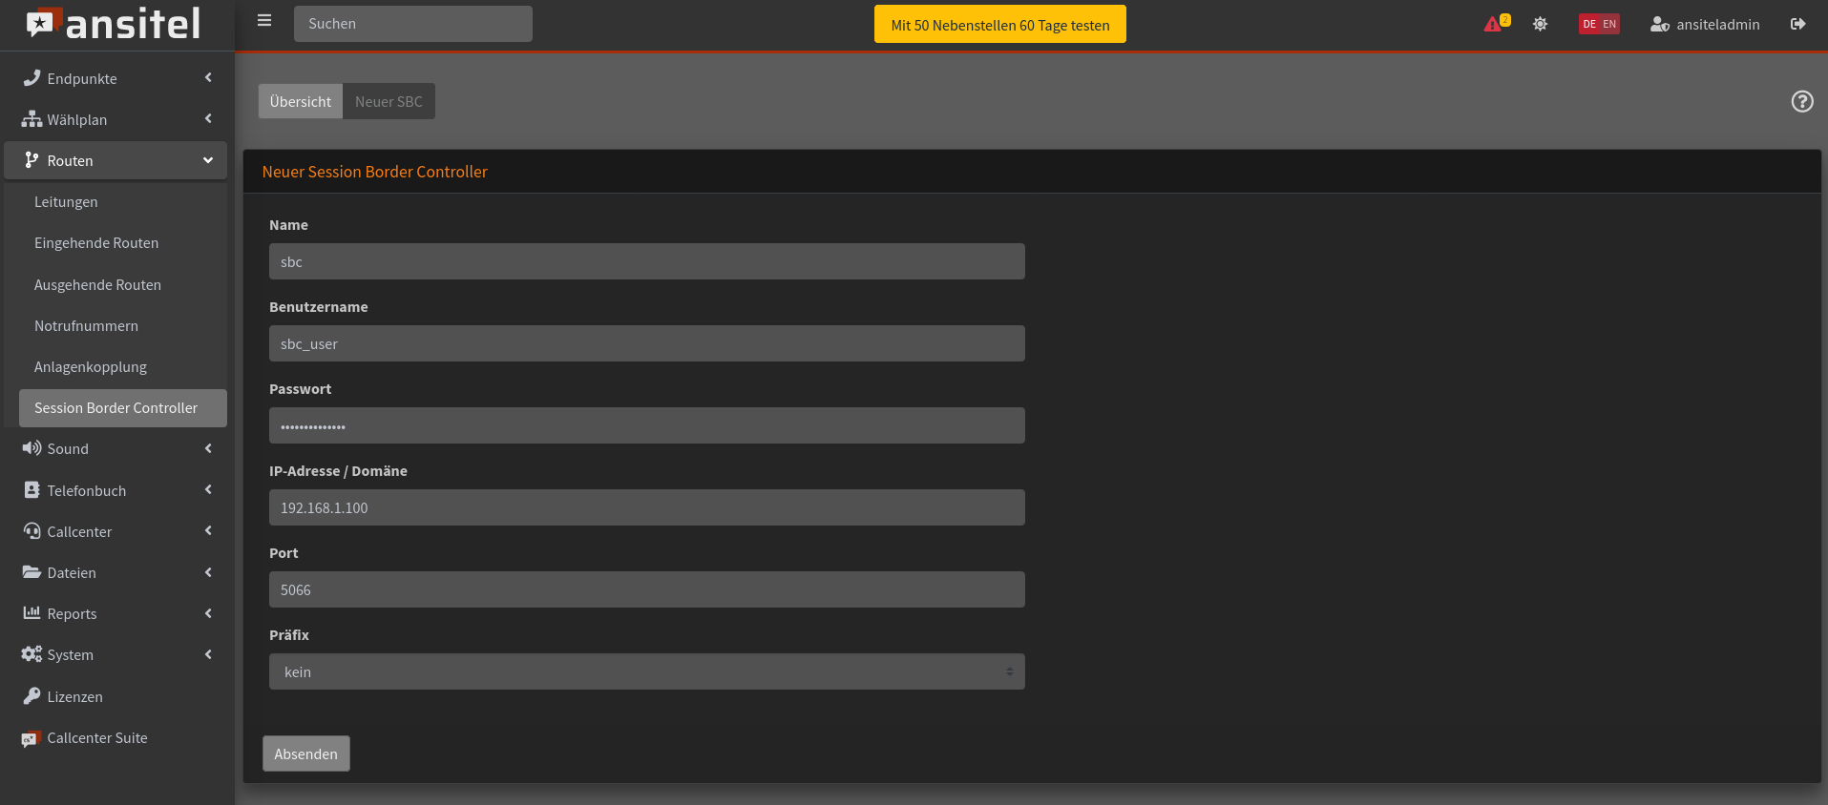Image resolution: width=1828 pixels, height=805 pixels.
Task: Collapse the Routen sidebar section
Action: tap(115, 160)
